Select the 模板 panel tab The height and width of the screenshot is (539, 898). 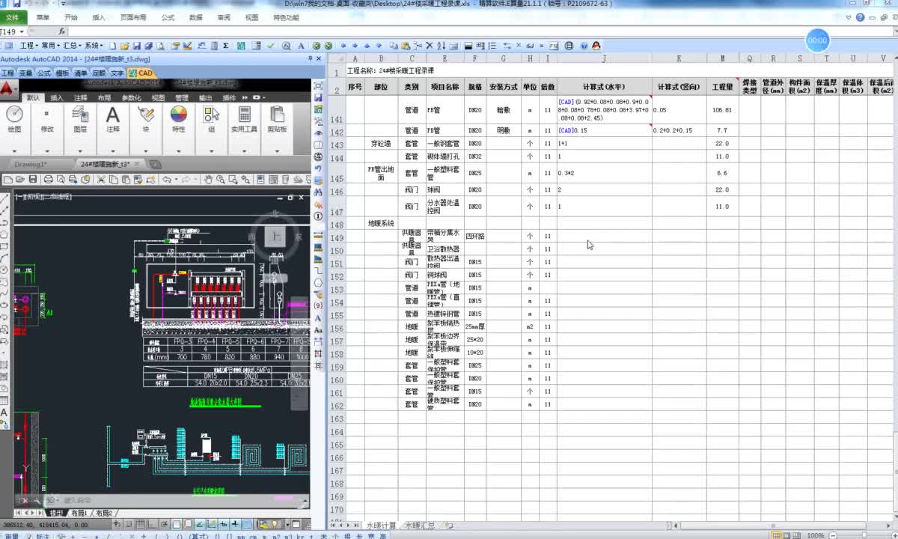(62, 73)
